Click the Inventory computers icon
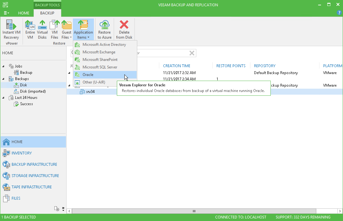This screenshot has height=221, width=343. coord(6,153)
